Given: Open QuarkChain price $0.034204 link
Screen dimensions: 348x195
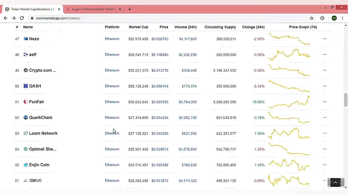Looking at the screenshot, I should (x=160, y=118).
